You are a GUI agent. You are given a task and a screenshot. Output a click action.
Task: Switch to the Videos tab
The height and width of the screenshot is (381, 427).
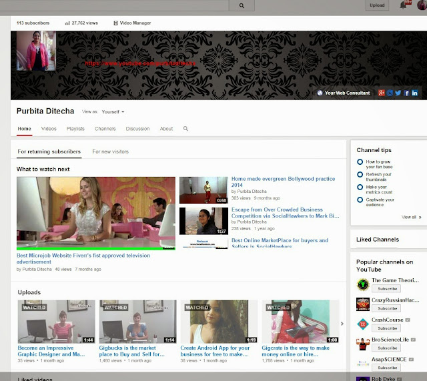49,129
